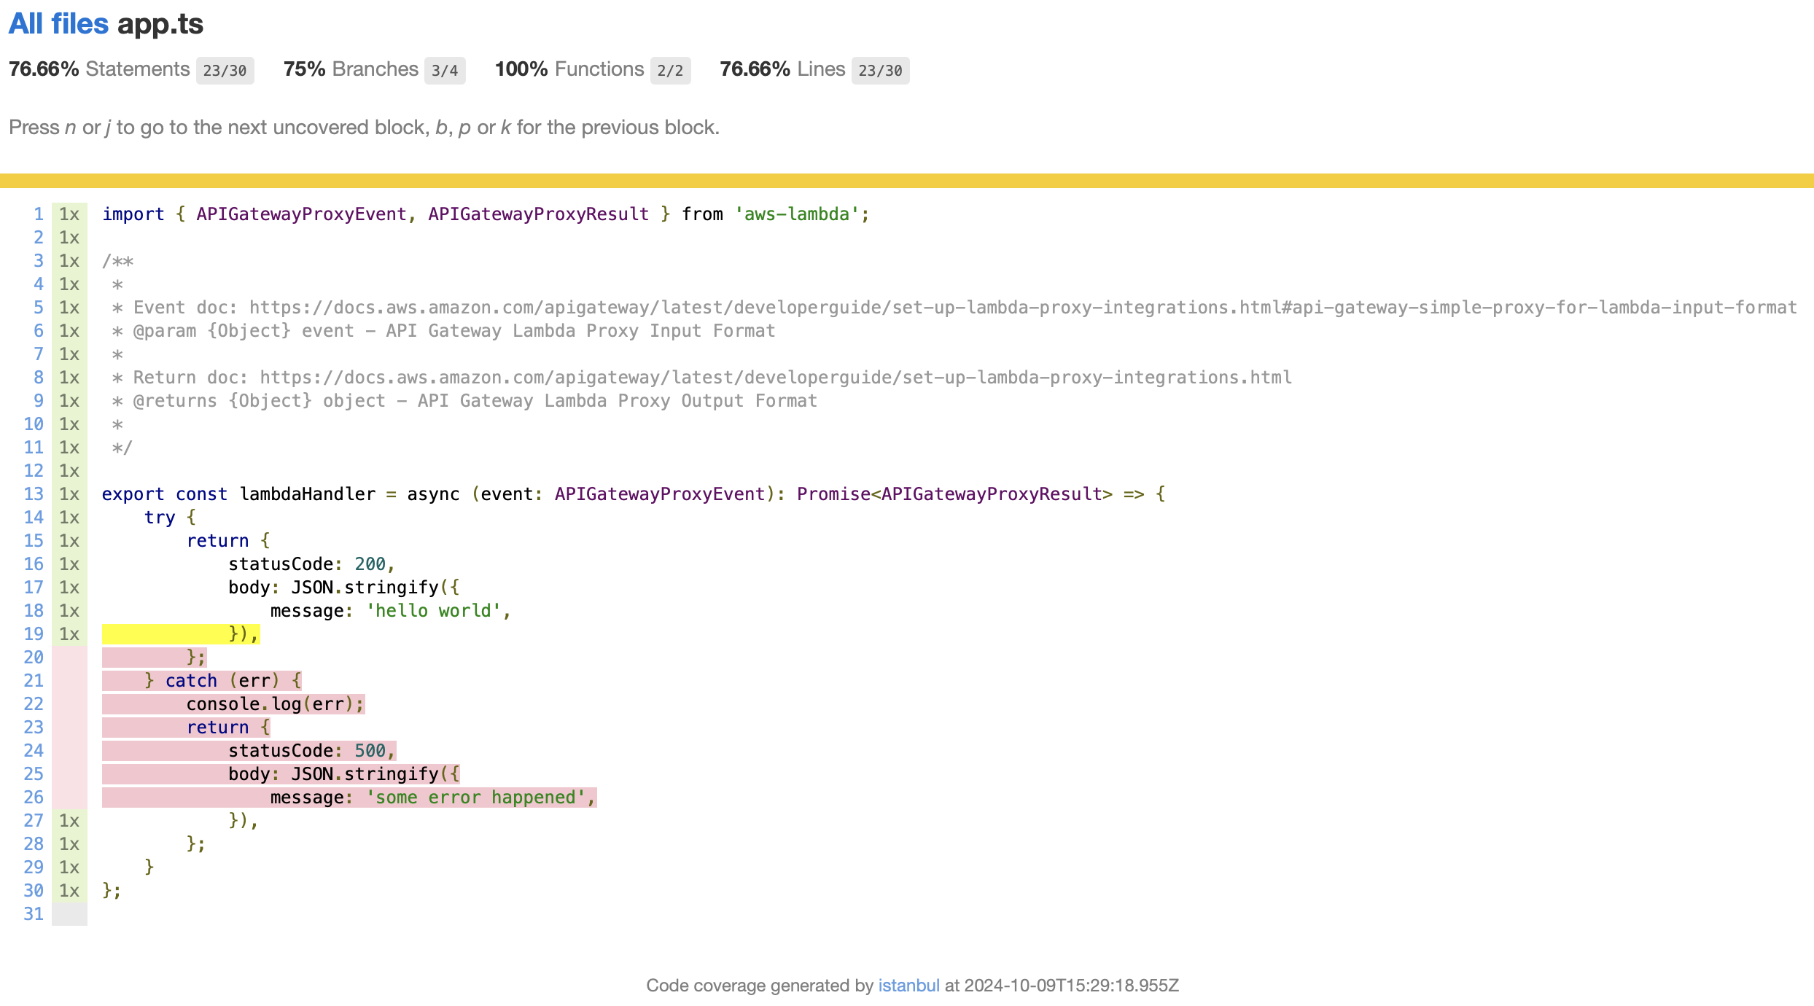Click the Event doc URL comment line
Screen dimensions: 1814x1006
pos(954,308)
